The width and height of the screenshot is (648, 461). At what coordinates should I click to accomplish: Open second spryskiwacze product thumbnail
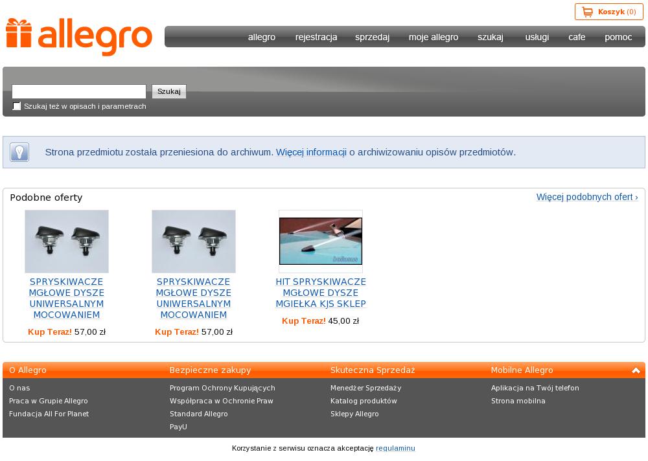tap(193, 242)
